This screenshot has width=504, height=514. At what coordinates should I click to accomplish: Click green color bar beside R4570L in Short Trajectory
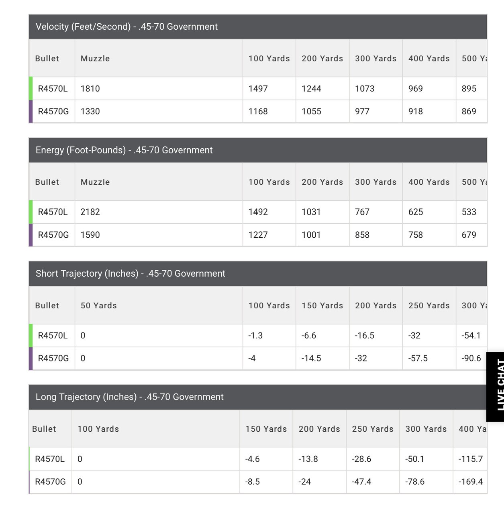[x=31, y=336]
